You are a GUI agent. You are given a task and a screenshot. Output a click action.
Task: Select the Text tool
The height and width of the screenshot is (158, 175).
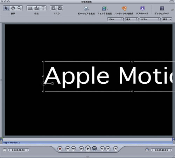coord(43,8)
